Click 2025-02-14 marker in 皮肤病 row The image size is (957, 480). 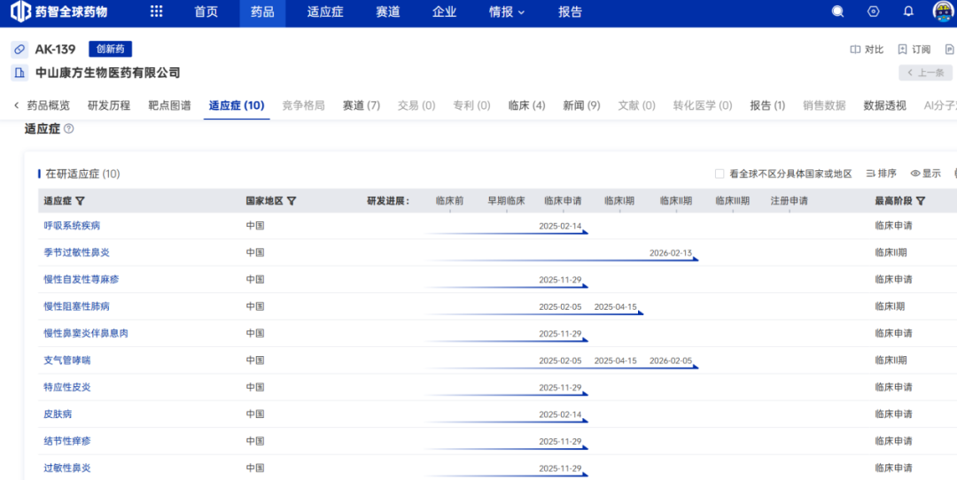coord(560,414)
